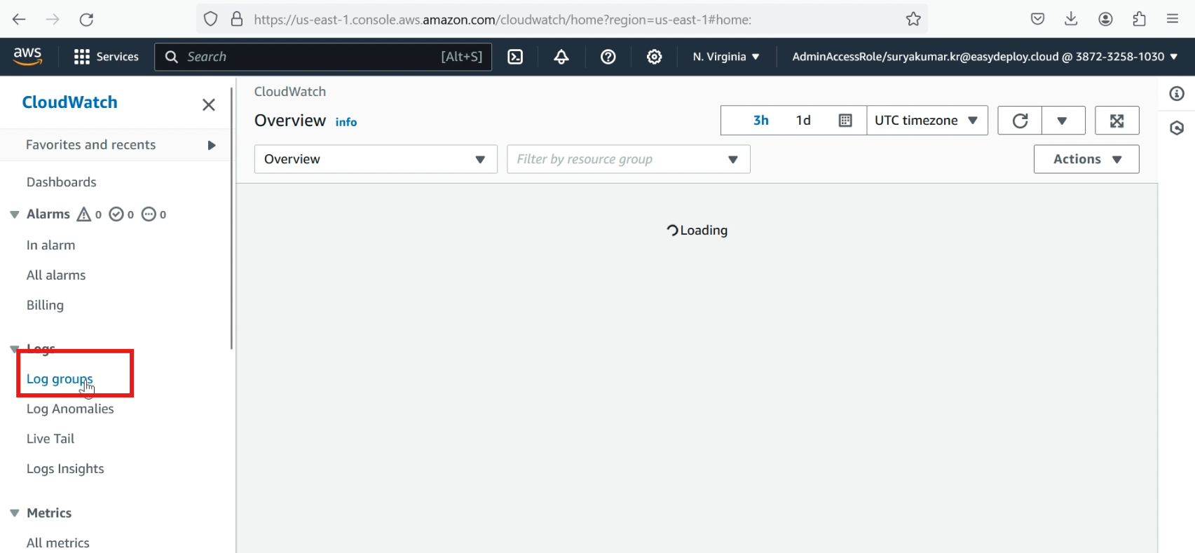Click the browser URL address bar
The image size is (1195, 553).
561,19
